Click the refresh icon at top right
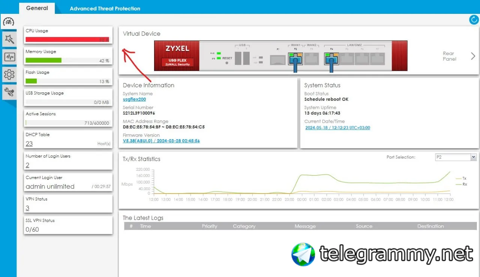The width and height of the screenshot is (480, 277). coord(474,20)
